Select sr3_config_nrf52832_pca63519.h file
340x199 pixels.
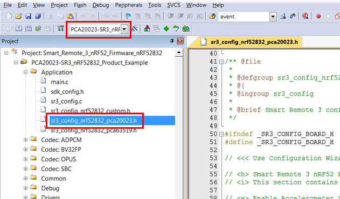click(94, 130)
